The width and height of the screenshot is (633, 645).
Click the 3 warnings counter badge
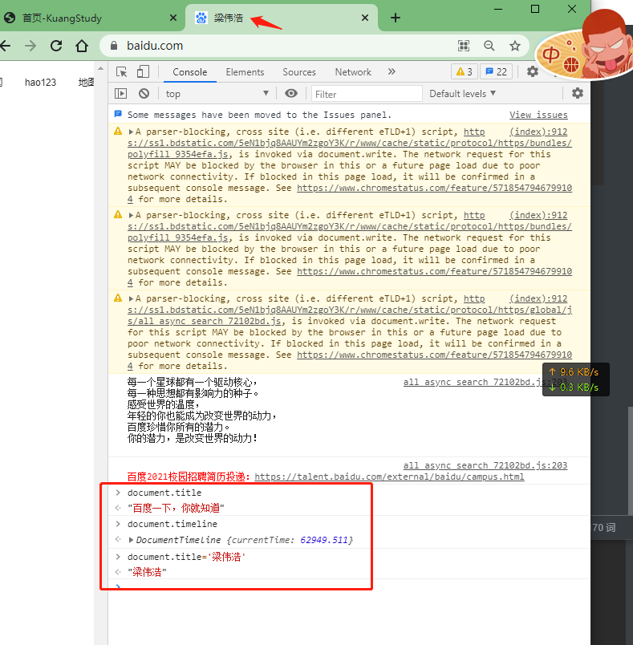point(465,72)
